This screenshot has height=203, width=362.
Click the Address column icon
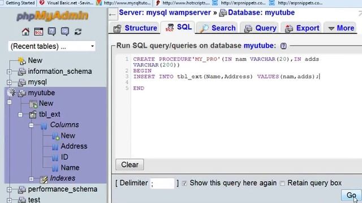click(x=55, y=147)
